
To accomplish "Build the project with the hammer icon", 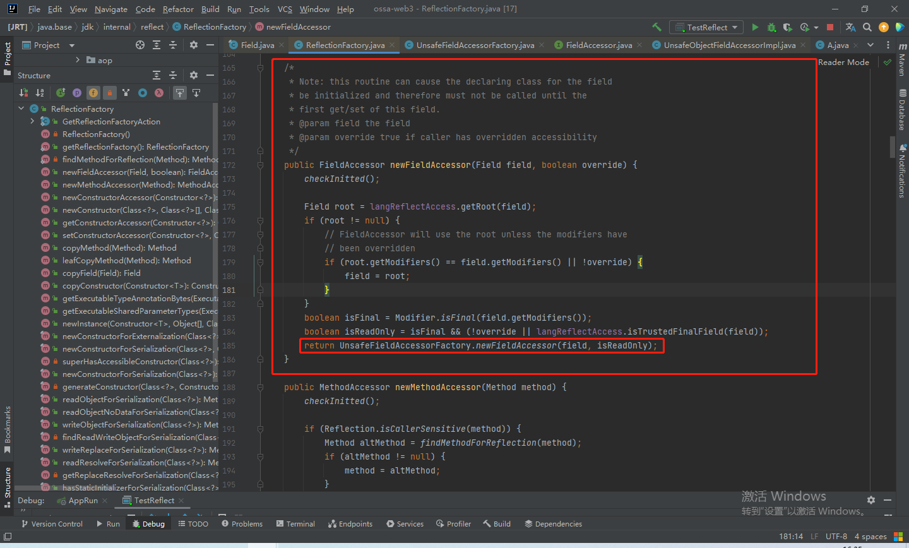I will click(656, 27).
